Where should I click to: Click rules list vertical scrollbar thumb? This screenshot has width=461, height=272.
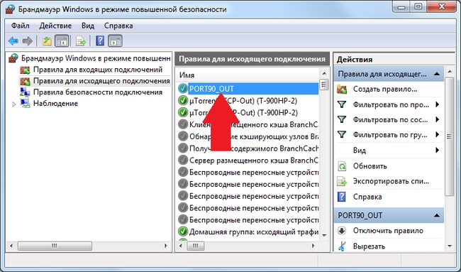(x=324, y=85)
